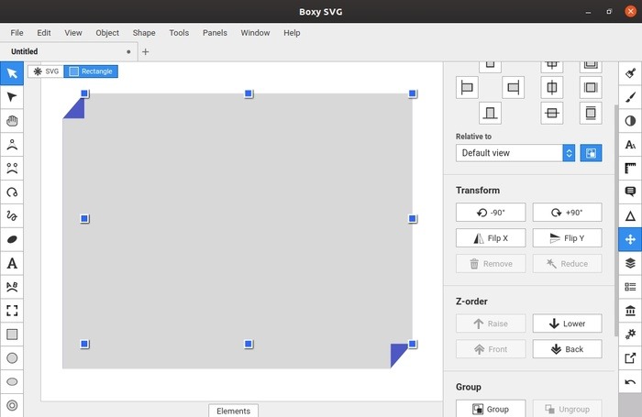Open the History undo arrow panel
The width and height of the screenshot is (642, 417).
click(x=630, y=382)
